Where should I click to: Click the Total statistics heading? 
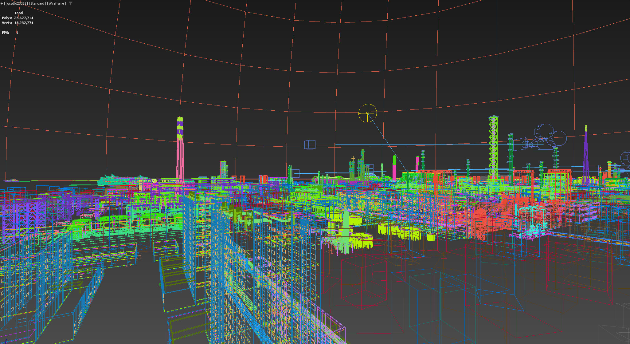click(x=19, y=13)
